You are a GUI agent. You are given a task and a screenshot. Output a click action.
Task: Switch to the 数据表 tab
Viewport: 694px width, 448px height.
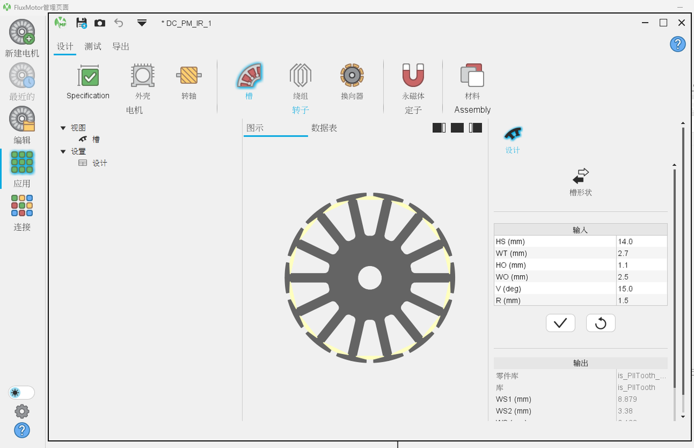(324, 128)
